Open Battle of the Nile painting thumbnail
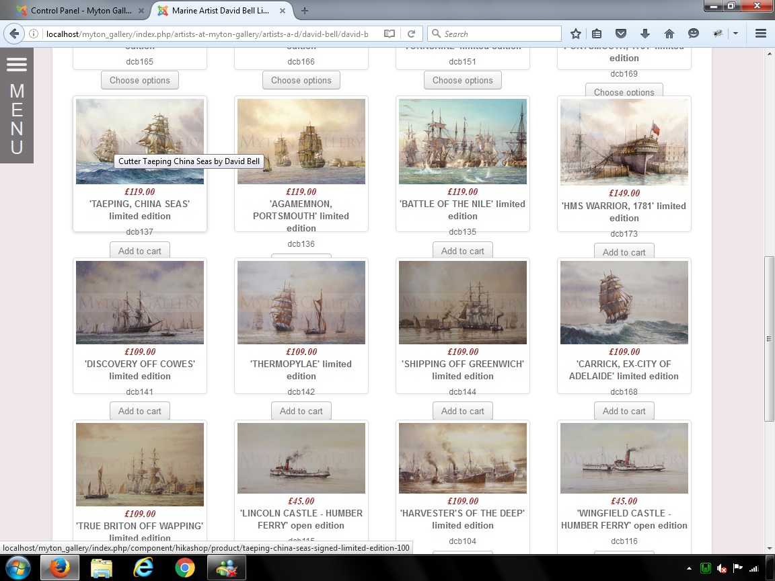 coord(463,141)
